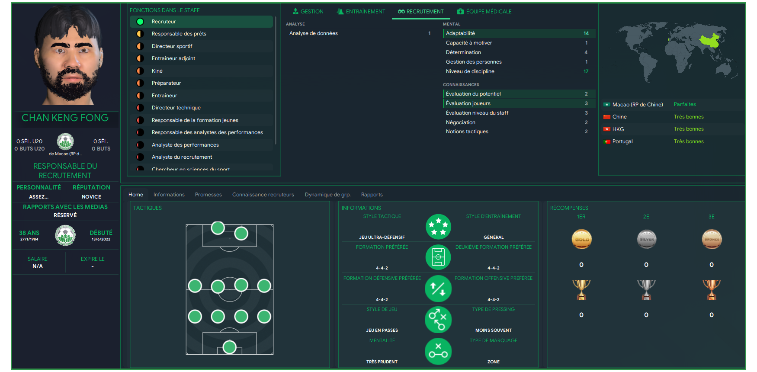Click the defensive/offensive formation arrows icon

438,289
